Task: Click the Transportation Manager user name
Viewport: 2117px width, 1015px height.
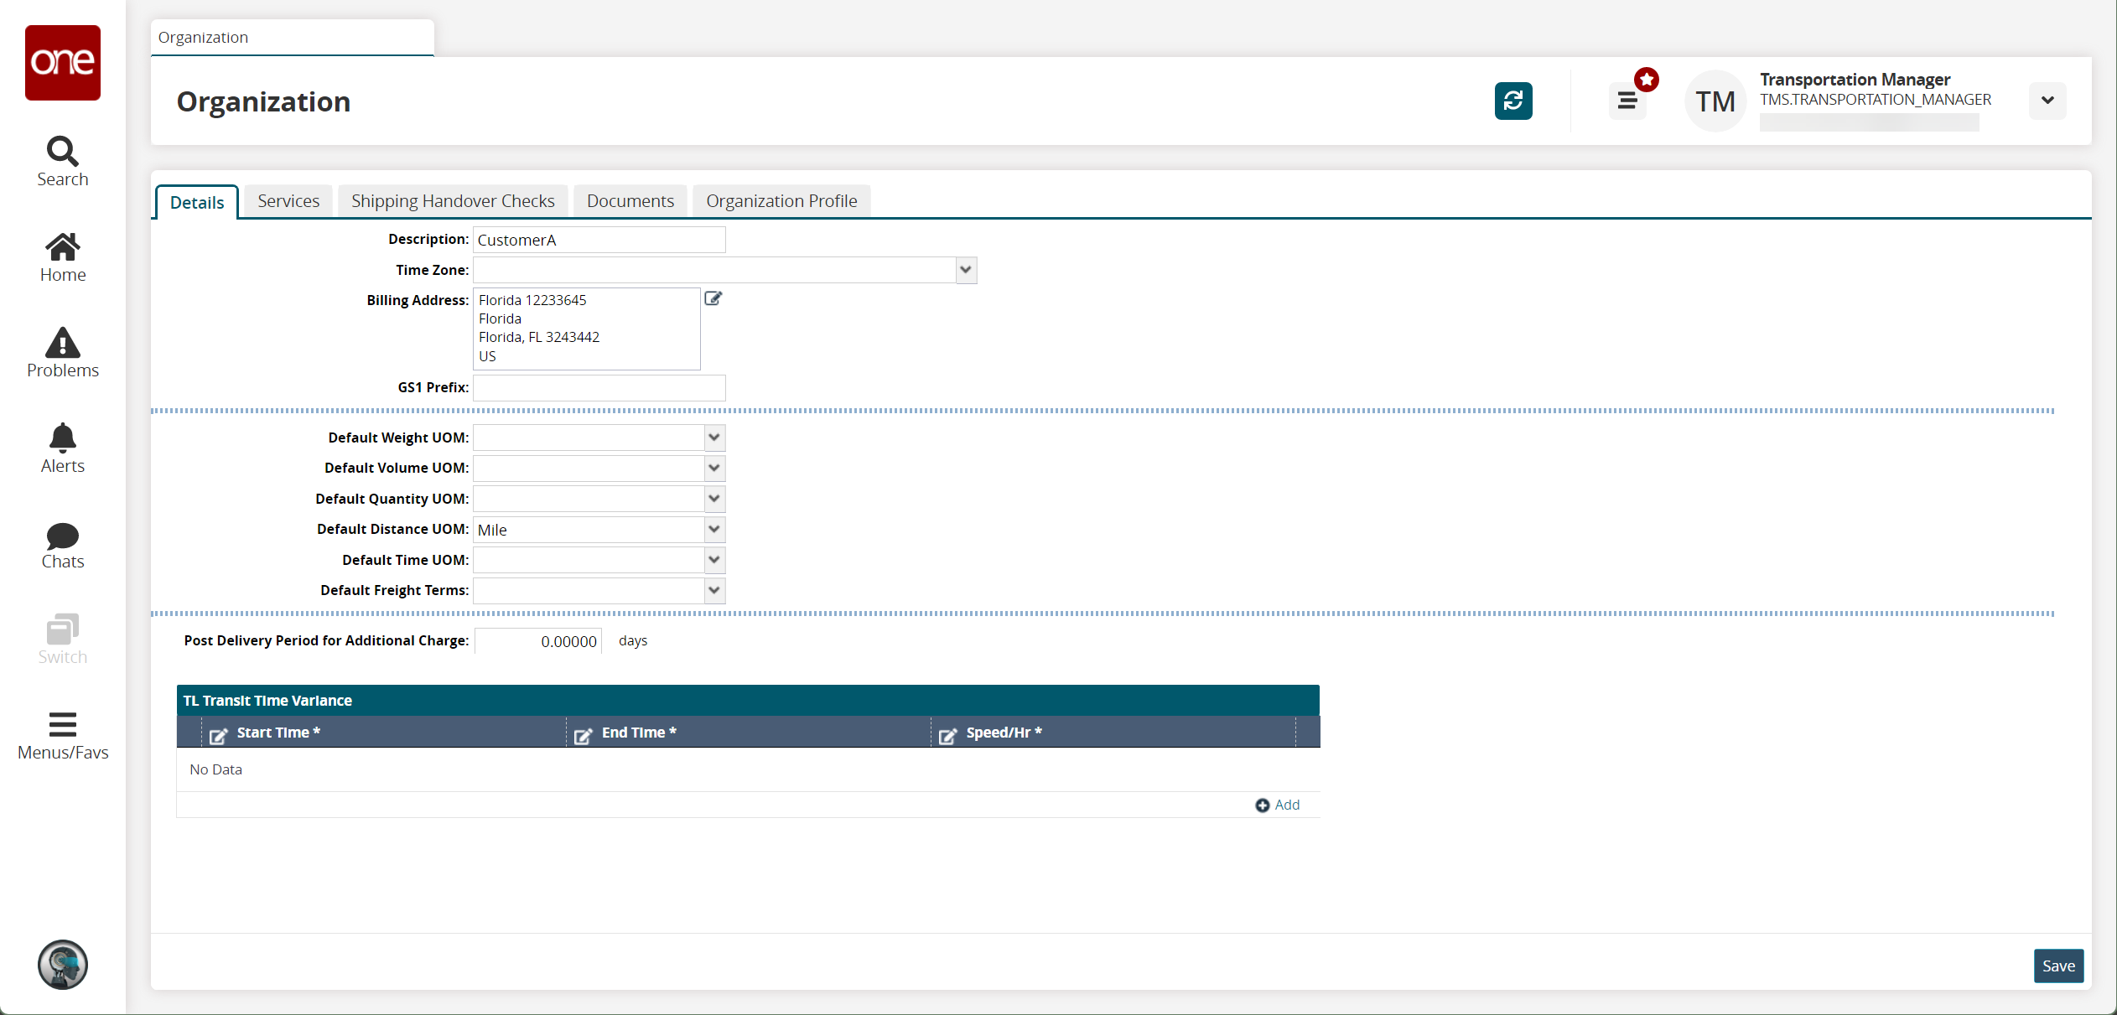Action: coord(1855,80)
